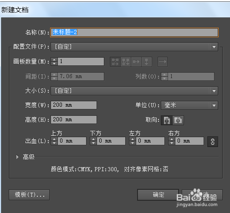
Task: Open the 大小 size dropdown
Action: (134, 91)
